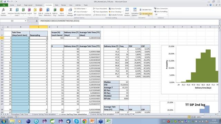The height and width of the screenshot is (124, 221).
Task: Click Trace Precedents
Action: point(100,9)
